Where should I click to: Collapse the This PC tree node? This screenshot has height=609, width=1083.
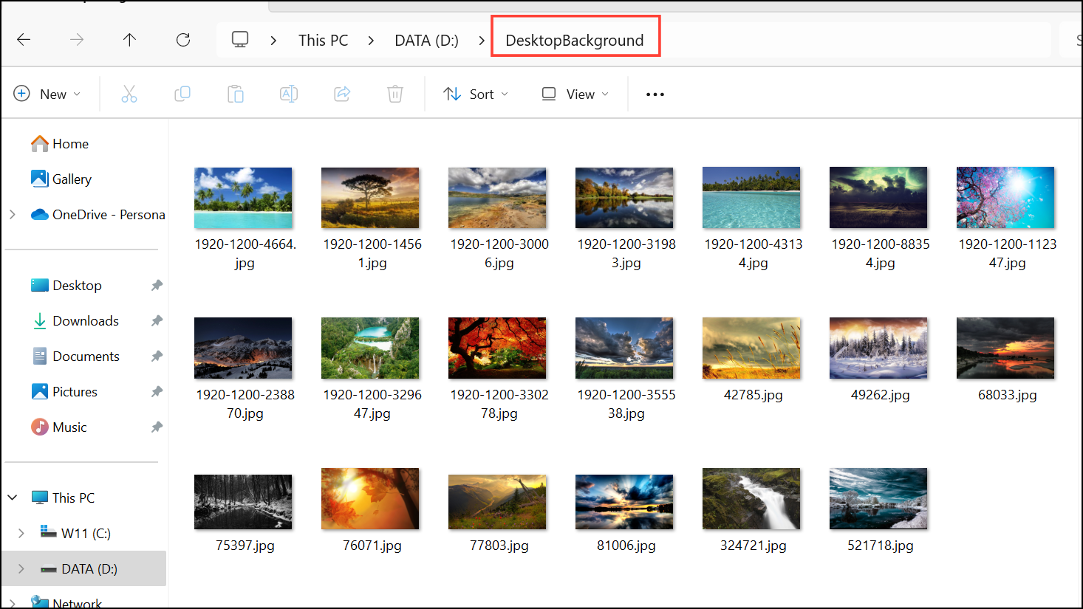tap(13, 498)
